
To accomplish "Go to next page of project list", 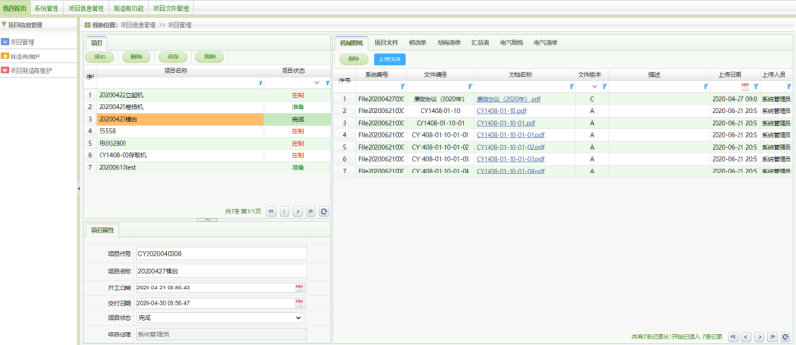I will point(298,212).
